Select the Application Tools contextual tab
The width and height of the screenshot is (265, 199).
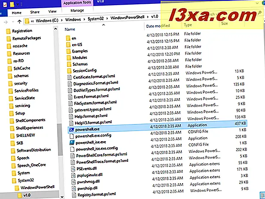point(77,3)
